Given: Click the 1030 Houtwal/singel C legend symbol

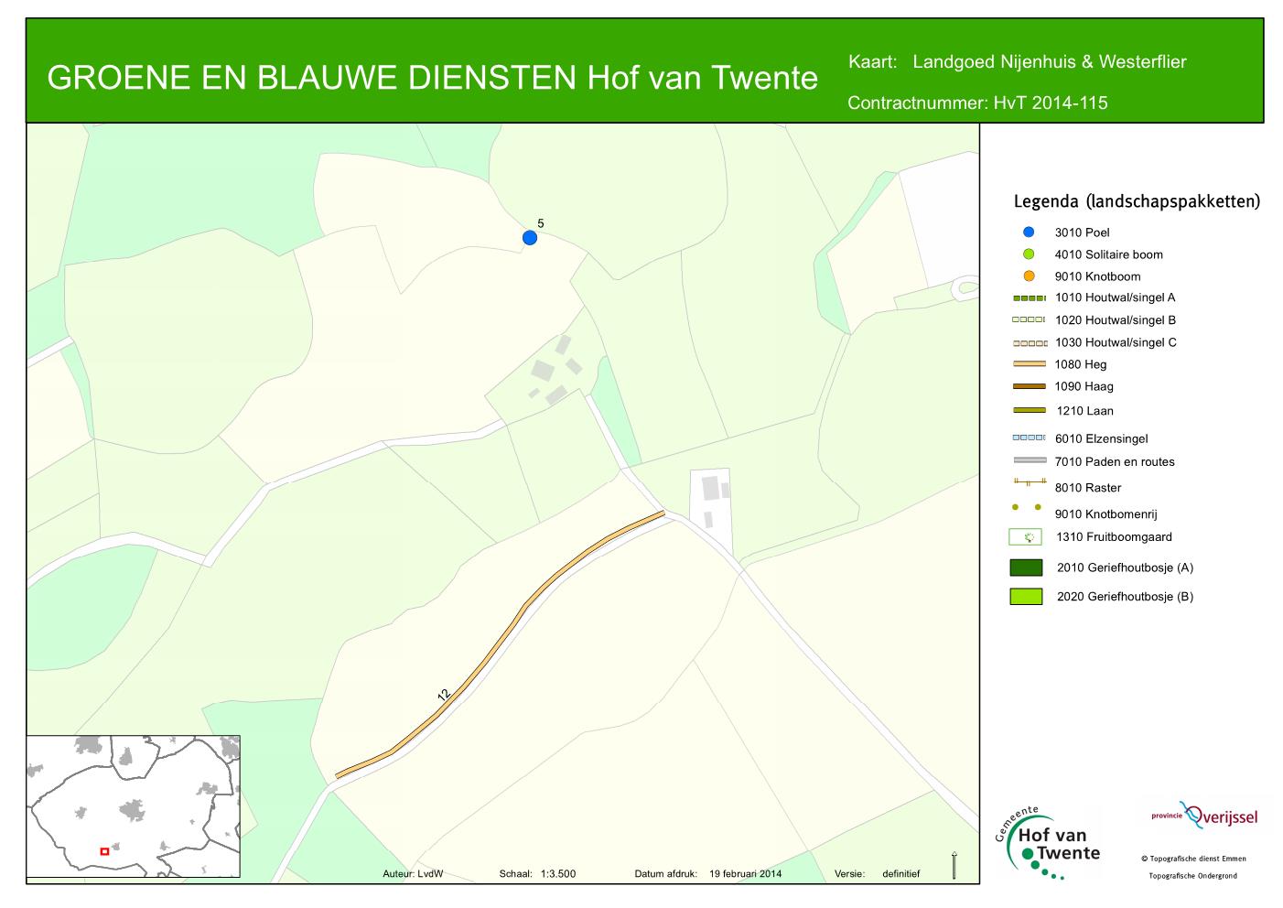Looking at the screenshot, I should coord(1029,343).
